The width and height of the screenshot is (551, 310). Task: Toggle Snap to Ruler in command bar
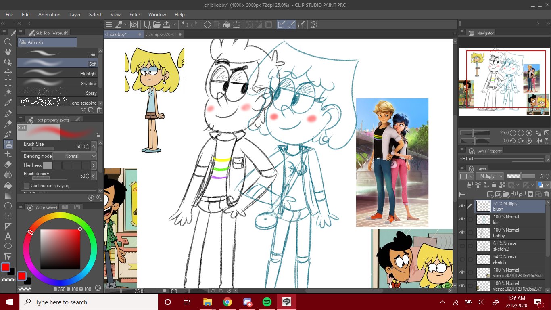[x=282, y=25]
